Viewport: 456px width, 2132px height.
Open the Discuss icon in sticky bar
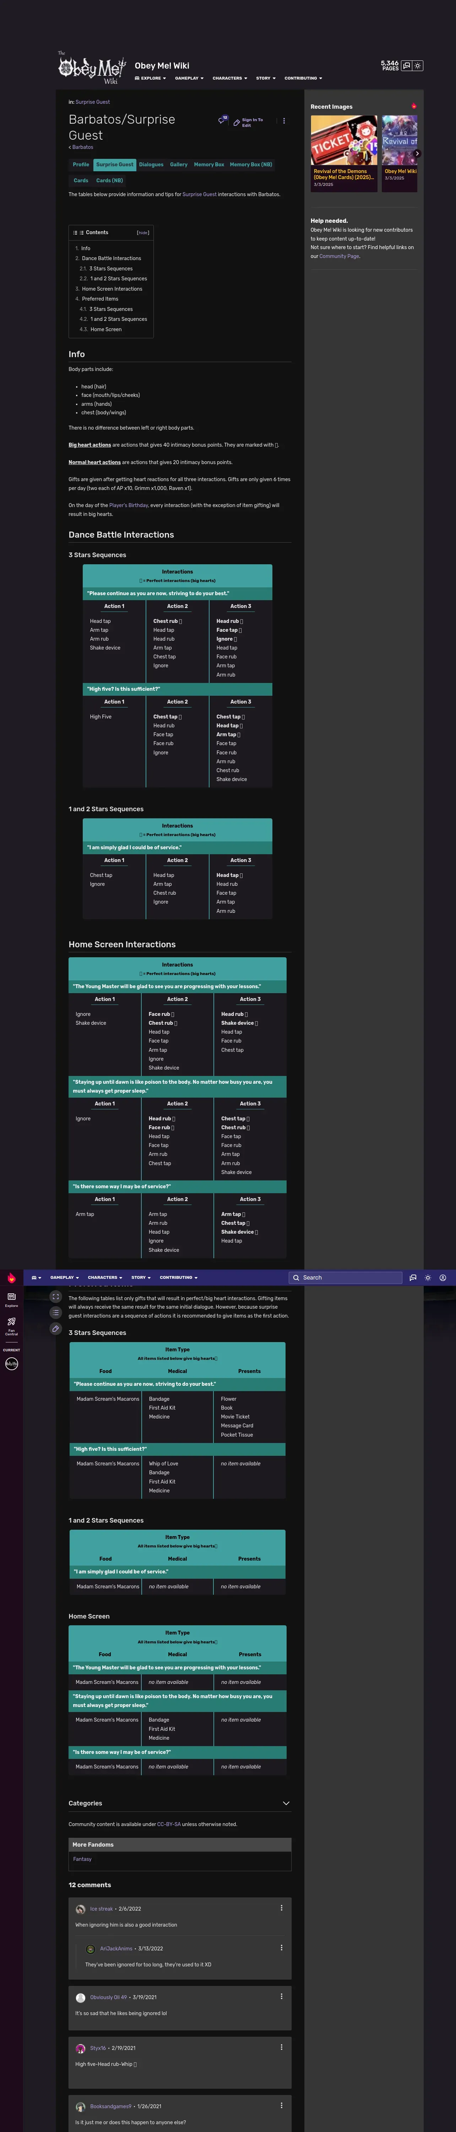[x=413, y=1277]
